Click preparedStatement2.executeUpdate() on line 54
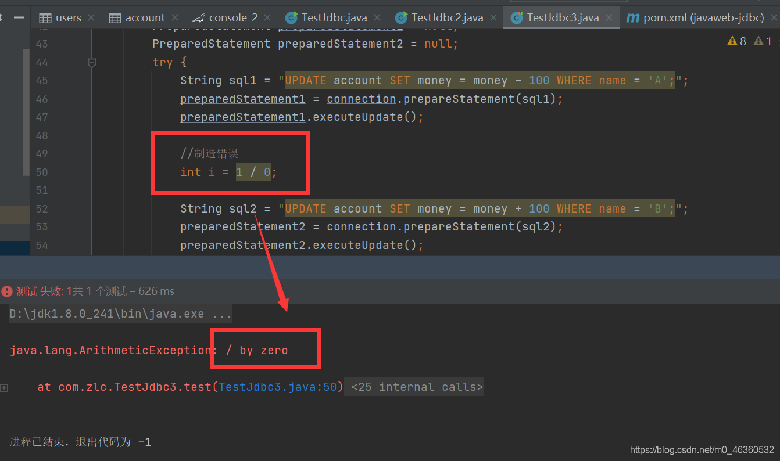780x461 pixels. pyautogui.click(x=302, y=246)
